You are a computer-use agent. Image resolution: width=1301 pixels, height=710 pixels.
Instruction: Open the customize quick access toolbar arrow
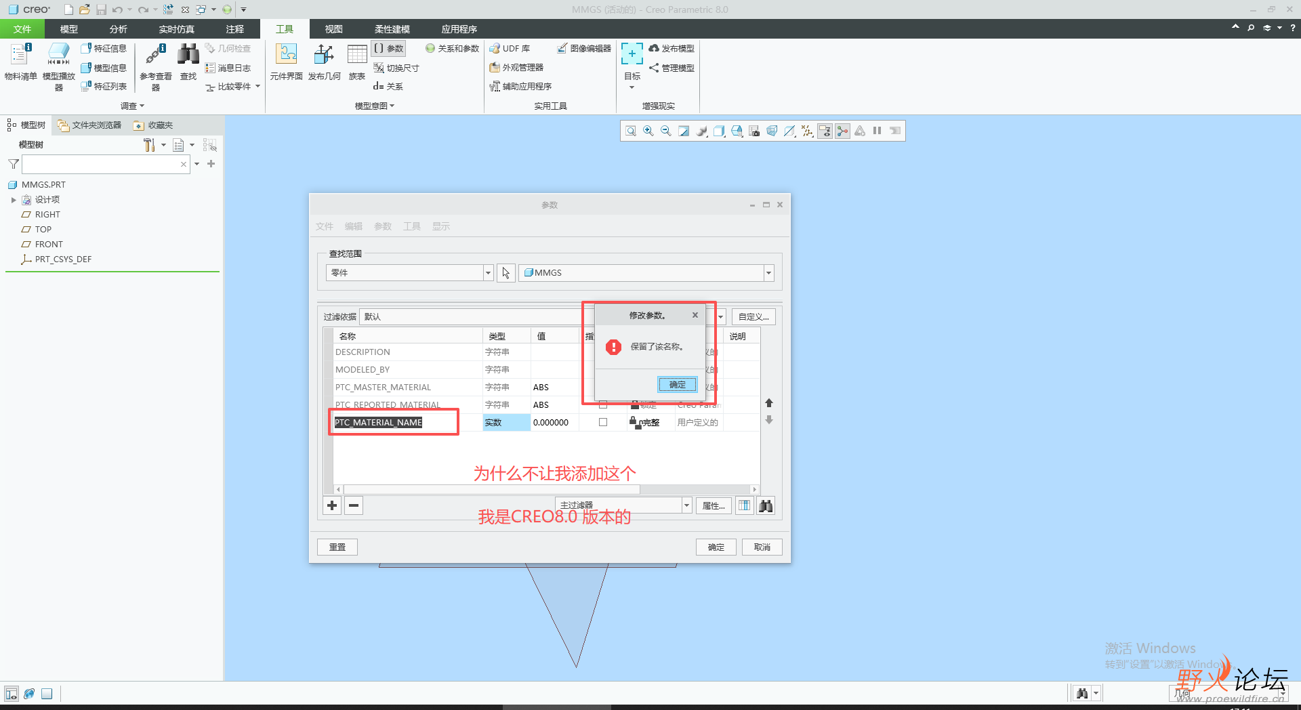click(244, 9)
